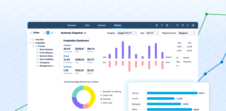Click the $70.84 ADR chart label
The width and height of the screenshot is (226, 111).
click(x=168, y=57)
